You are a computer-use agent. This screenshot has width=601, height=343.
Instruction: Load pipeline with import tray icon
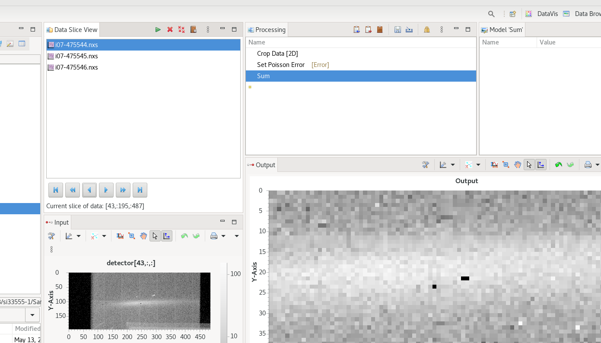point(409,30)
